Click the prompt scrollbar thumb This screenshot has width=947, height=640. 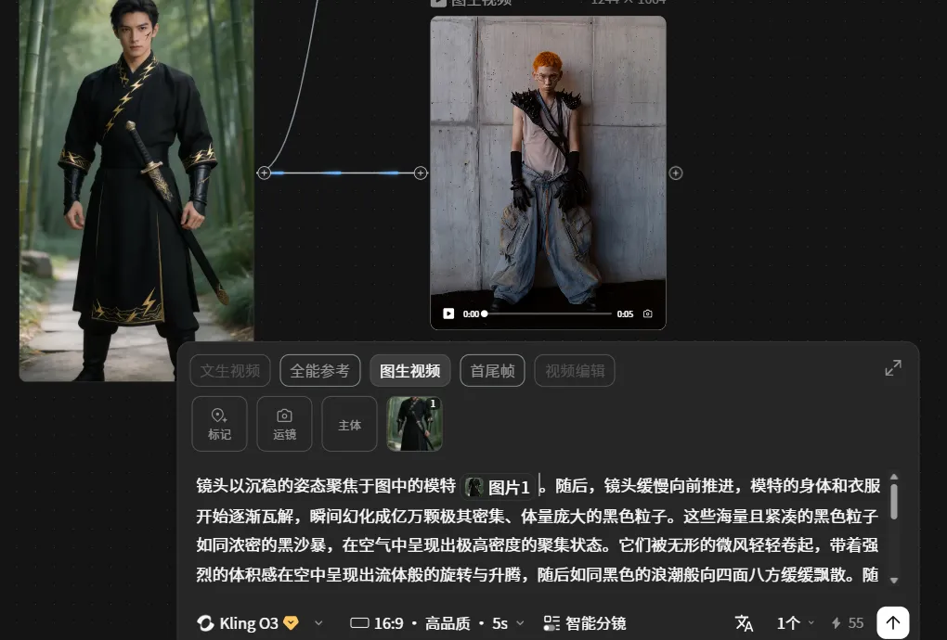click(894, 501)
